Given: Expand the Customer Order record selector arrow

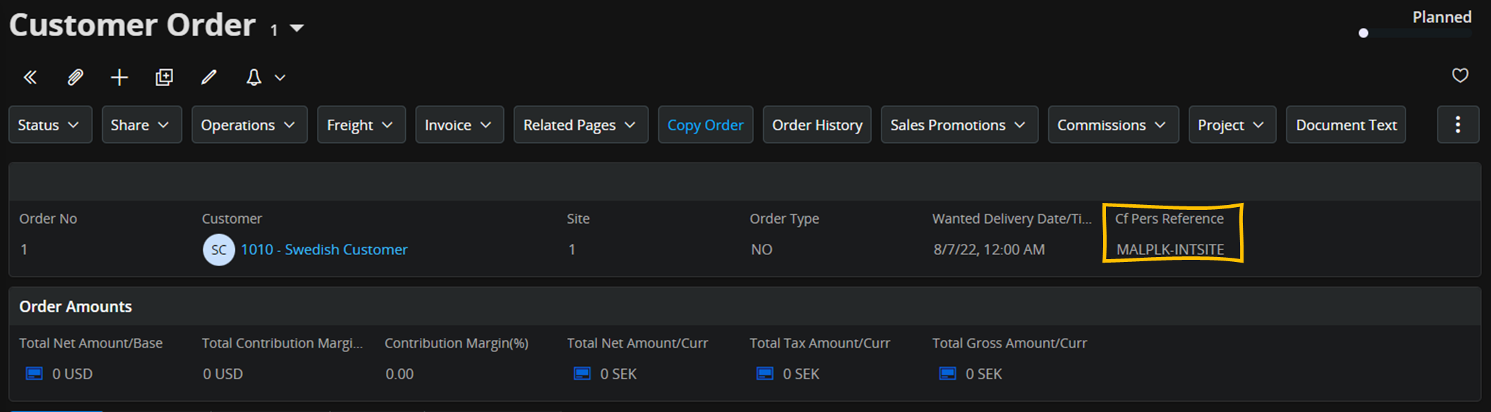Looking at the screenshot, I should 297,28.
